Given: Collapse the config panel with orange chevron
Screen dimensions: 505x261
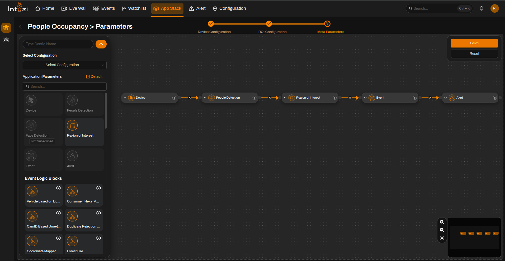Looking at the screenshot, I should (101, 44).
